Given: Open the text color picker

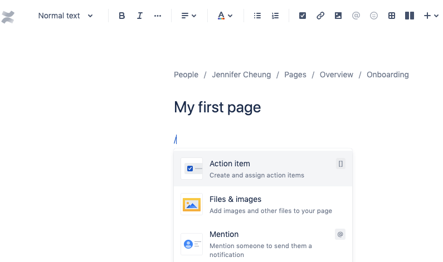Looking at the screenshot, I should point(225,16).
